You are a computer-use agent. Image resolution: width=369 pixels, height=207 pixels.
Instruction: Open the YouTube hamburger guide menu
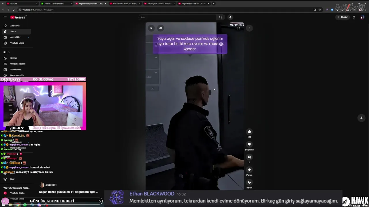pyautogui.click(x=5, y=17)
